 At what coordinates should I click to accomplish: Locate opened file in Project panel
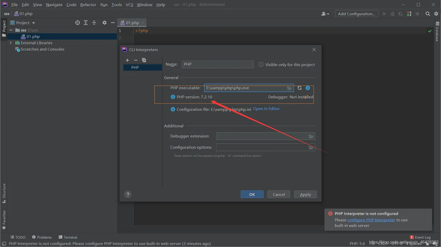tap(77, 23)
